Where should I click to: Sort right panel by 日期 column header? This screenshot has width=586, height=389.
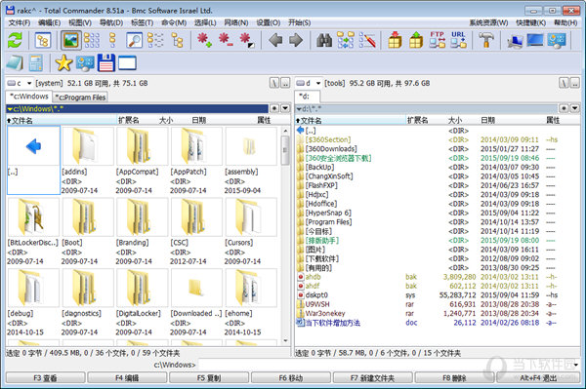[x=487, y=120]
